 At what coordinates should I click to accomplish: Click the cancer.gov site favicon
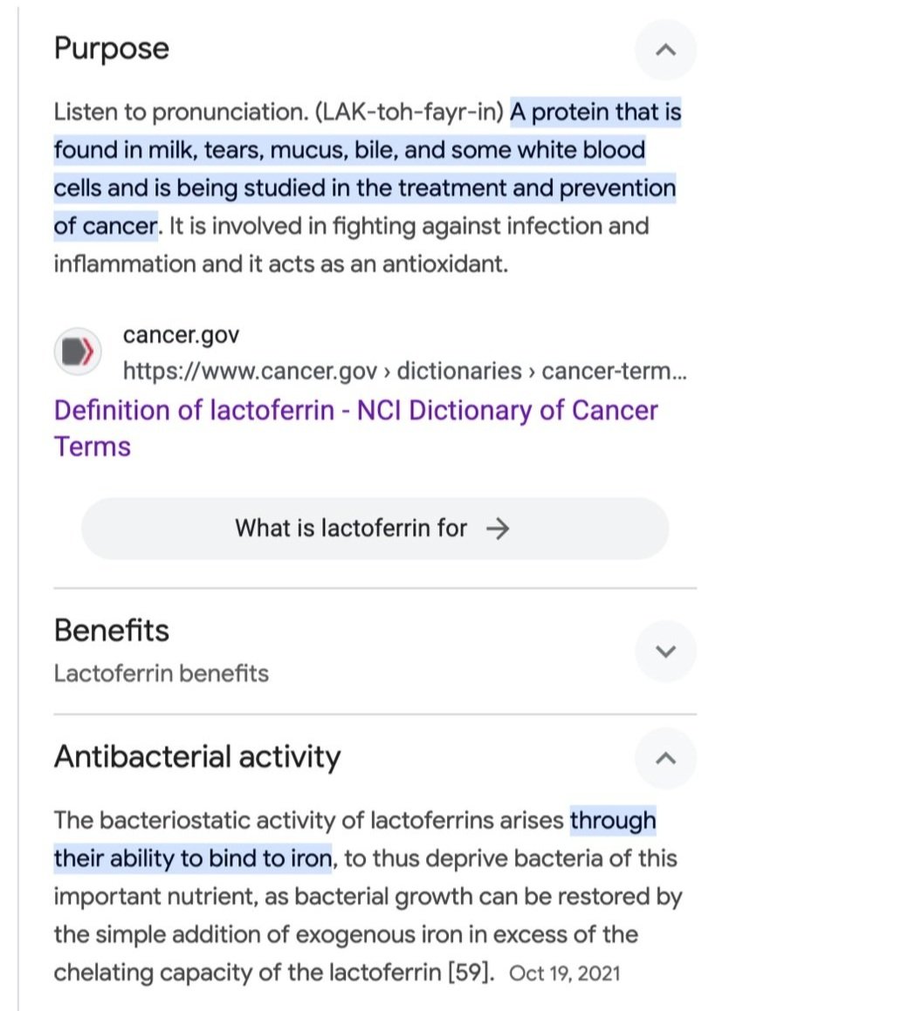pos(78,352)
